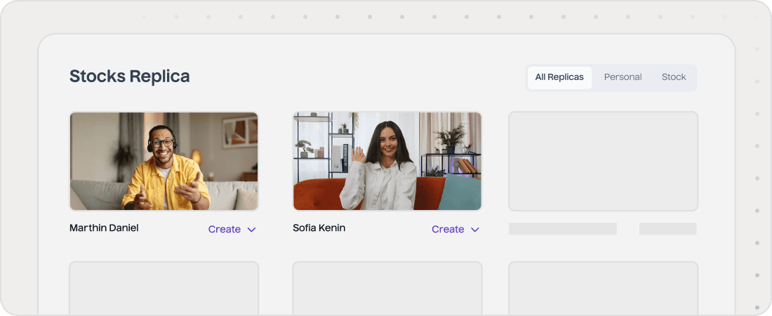The image size is (772, 316).
Task: Switch to the All Replicas tab
Action: 559,77
